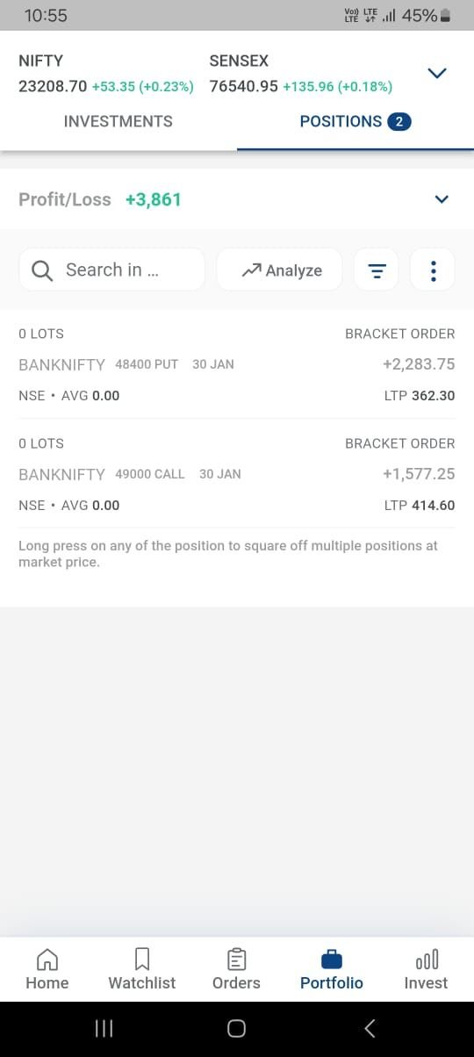Tap the NIFTY index value 23208.70
Image resolution: width=474 pixels, height=1057 pixels.
[x=53, y=87]
